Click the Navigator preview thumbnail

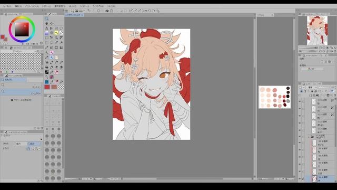(x=317, y=31)
